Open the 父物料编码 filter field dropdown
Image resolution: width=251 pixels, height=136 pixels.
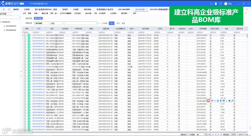[x=49, y=23]
